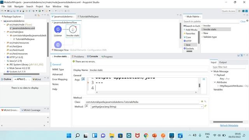Collapse the src/main/java folder
Viewport: 249px width, 140px height.
point(5,32)
